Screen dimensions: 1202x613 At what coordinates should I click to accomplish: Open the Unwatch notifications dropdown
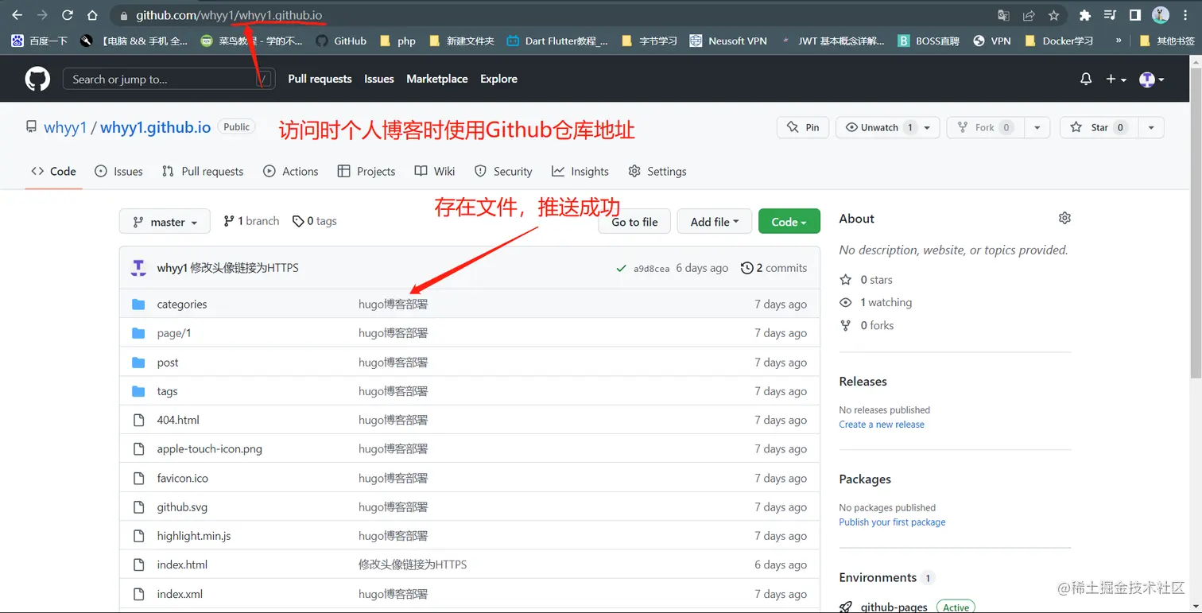coord(888,127)
